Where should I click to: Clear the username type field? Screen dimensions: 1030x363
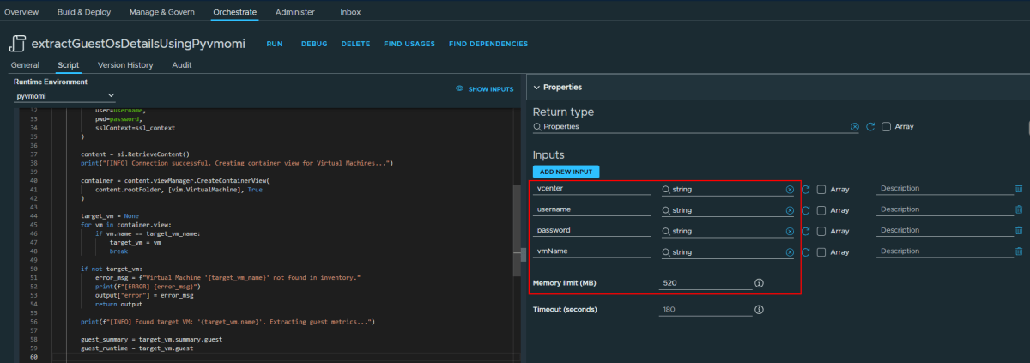click(790, 209)
